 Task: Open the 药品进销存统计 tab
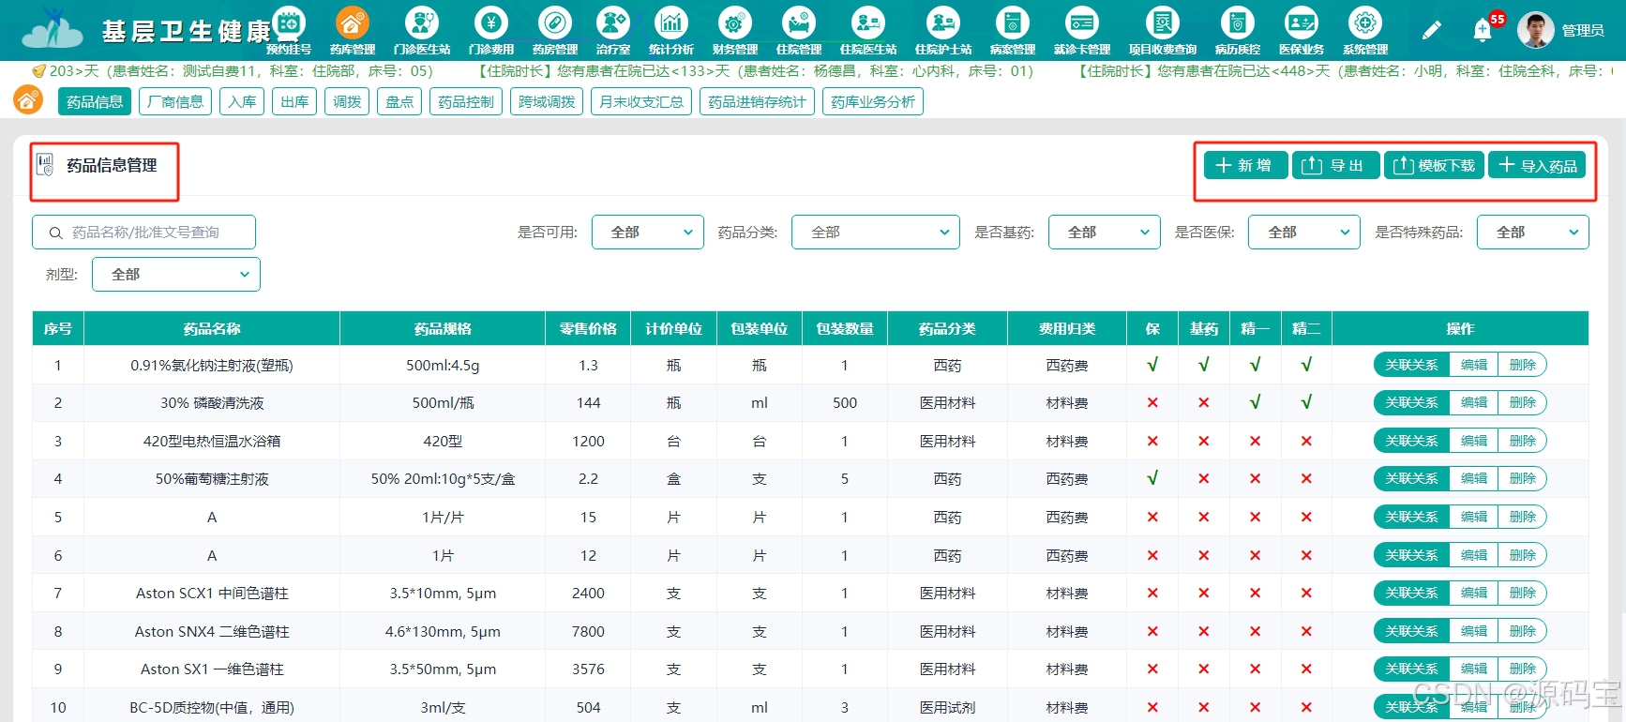(757, 101)
